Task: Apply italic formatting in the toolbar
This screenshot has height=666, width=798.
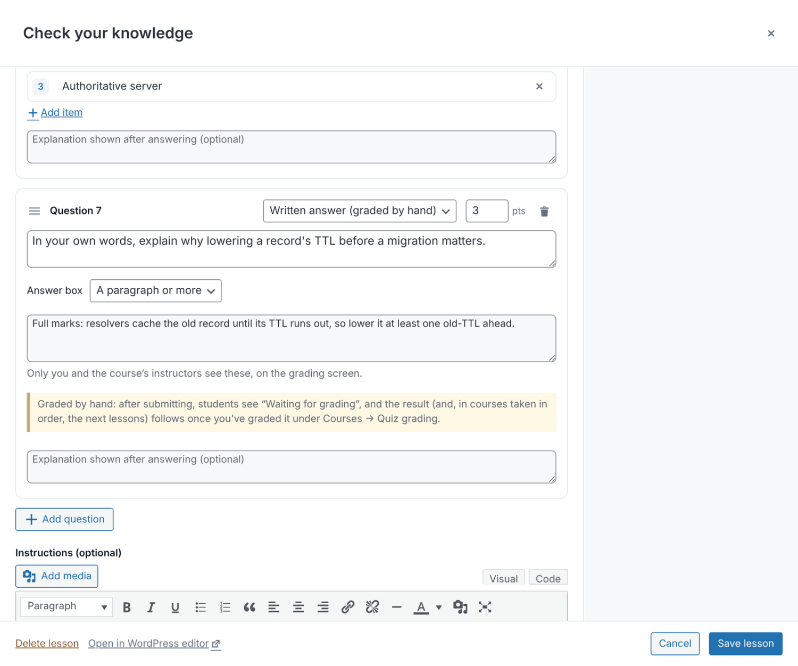Action: coord(151,607)
